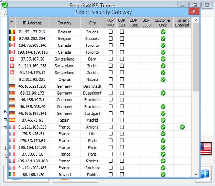This screenshot has width=215, height=186.
Task: Click the UDP 123 column header
Action: pyautogui.click(x=122, y=23)
